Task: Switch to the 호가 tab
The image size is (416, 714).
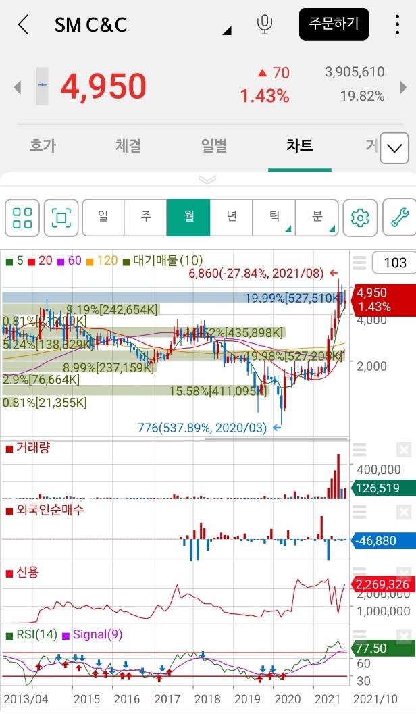Action: tap(43, 146)
